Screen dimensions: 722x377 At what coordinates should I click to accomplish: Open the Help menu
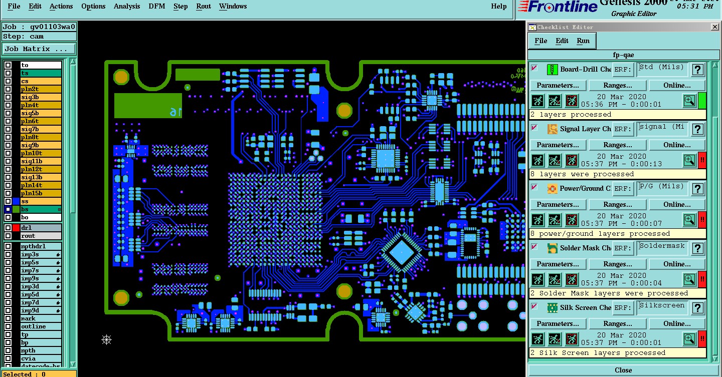[x=499, y=6]
